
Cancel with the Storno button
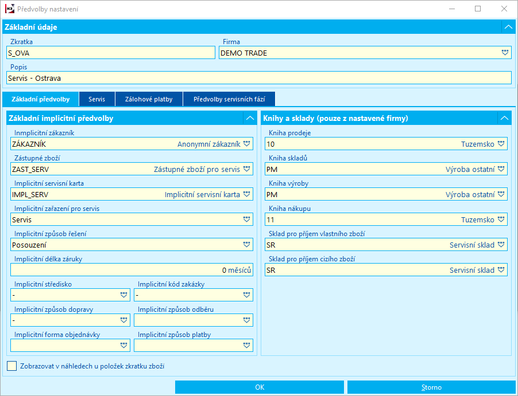pos(431,387)
